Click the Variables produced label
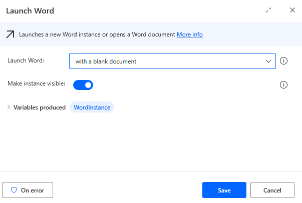 pyautogui.click(x=40, y=107)
